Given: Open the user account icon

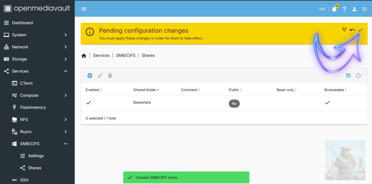Looking at the screenshot, I should coord(355,9).
